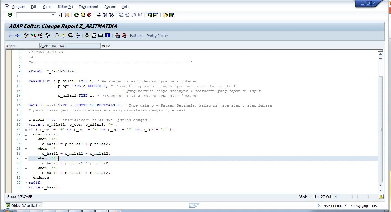Screen dimensions: 391x212
Task: Open the SAP window system menu icon
Action: click(x=7, y=6)
